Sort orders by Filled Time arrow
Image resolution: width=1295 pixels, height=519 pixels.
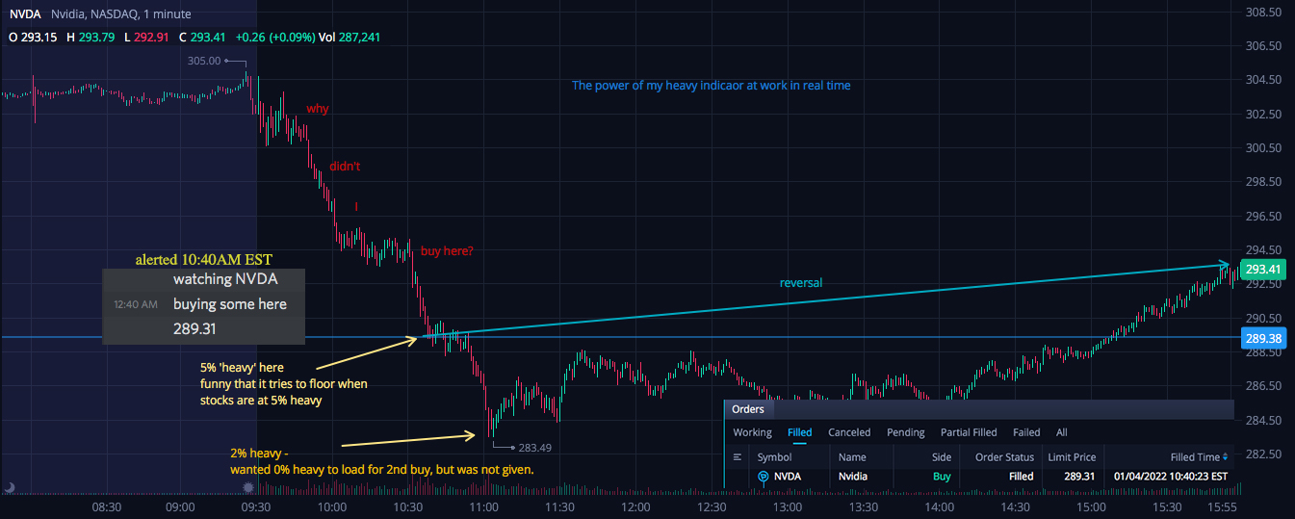point(1226,457)
